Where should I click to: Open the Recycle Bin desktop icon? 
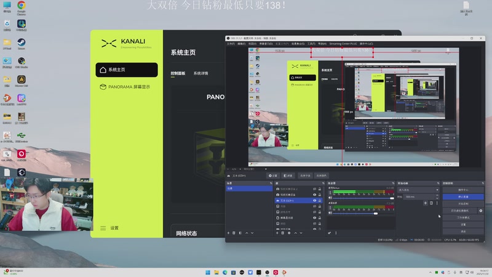pyautogui.click(x=7, y=26)
